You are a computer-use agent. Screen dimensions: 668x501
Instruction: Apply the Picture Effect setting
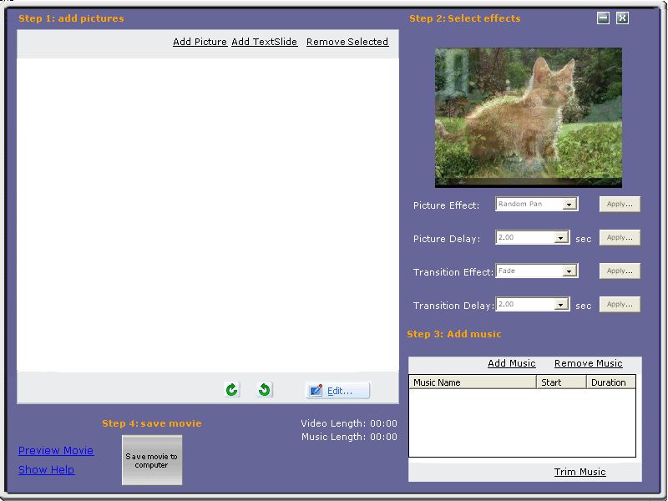620,204
